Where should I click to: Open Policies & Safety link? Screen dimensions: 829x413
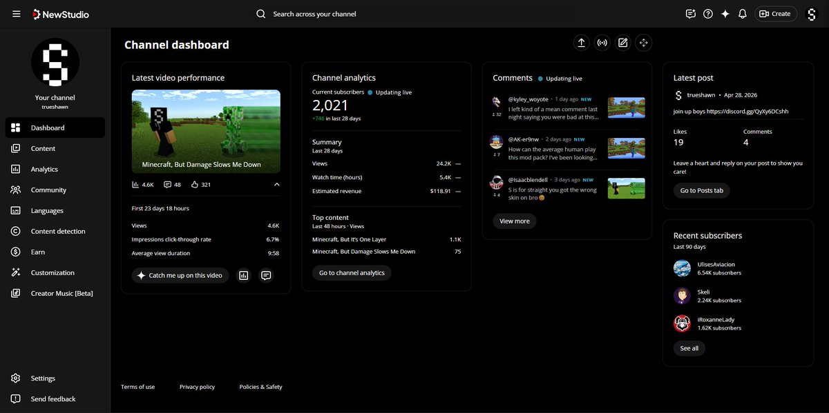[261, 387]
